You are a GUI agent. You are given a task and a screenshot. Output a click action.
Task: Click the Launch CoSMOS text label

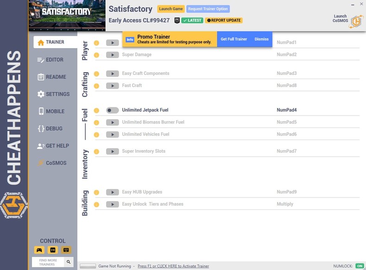pyautogui.click(x=340, y=18)
